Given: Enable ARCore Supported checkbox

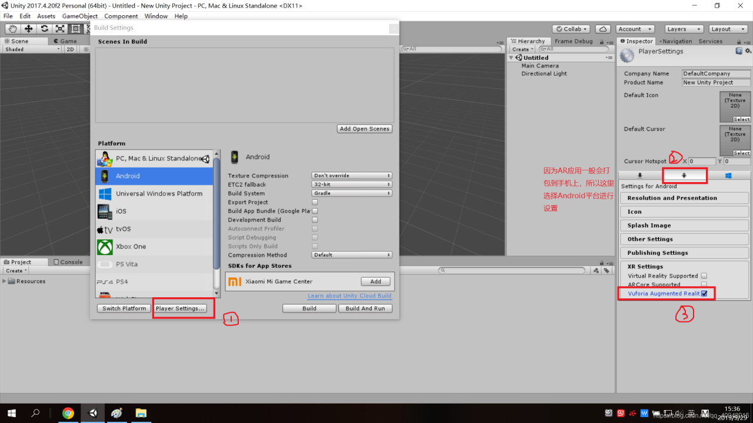Looking at the screenshot, I should [x=704, y=284].
